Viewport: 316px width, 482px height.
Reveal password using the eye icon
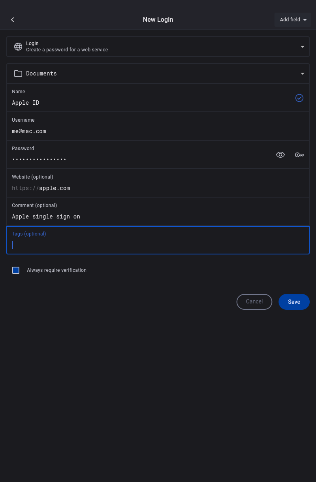(x=280, y=155)
